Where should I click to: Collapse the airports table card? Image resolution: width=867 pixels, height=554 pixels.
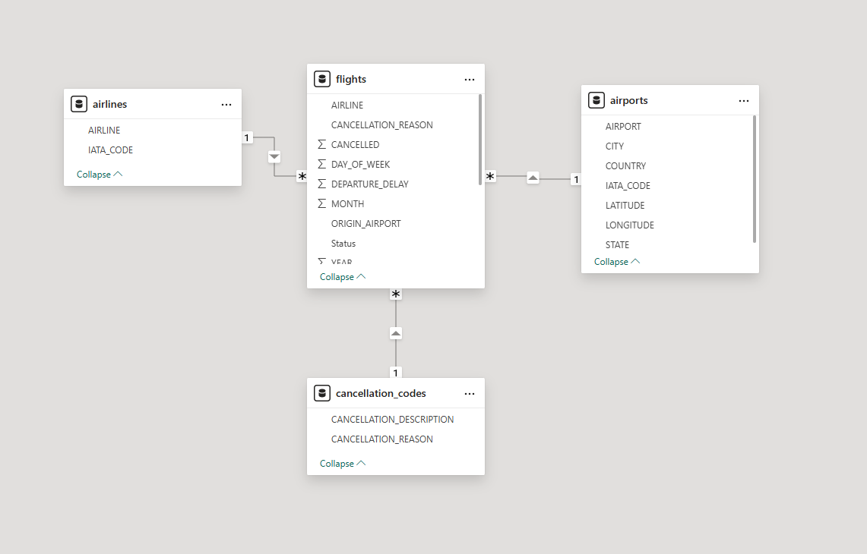[x=617, y=262]
